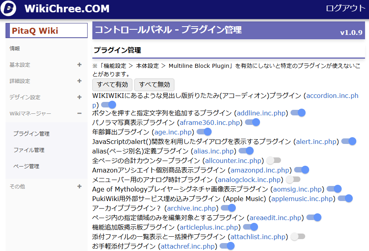Click the プラグイン管理 section heading
The width and height of the screenshot is (369, 251).
pyautogui.click(x=117, y=50)
